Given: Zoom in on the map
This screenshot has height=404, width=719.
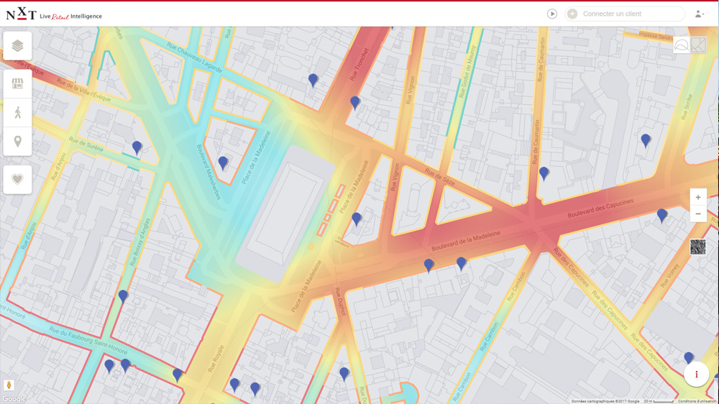Looking at the screenshot, I should pyautogui.click(x=697, y=198).
